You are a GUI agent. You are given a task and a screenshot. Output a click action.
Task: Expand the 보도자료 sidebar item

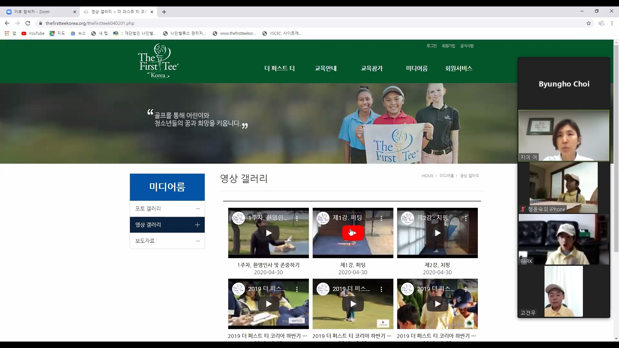[x=198, y=241]
